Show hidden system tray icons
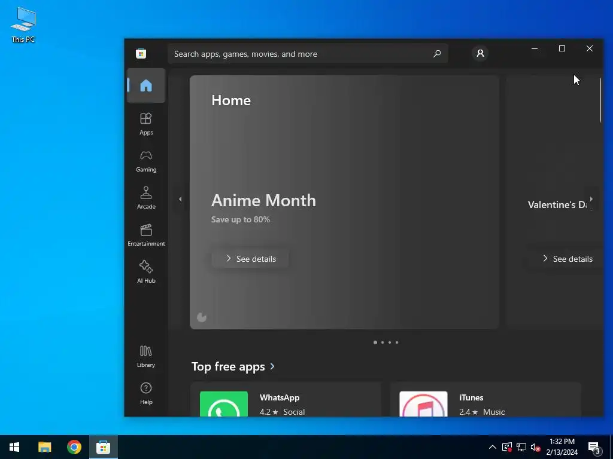The width and height of the screenshot is (613, 459). point(493,447)
